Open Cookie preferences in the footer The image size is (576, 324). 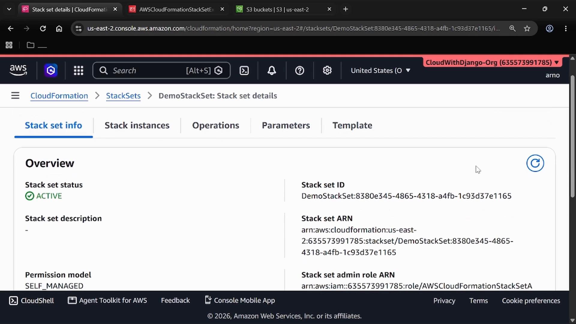pyautogui.click(x=531, y=301)
